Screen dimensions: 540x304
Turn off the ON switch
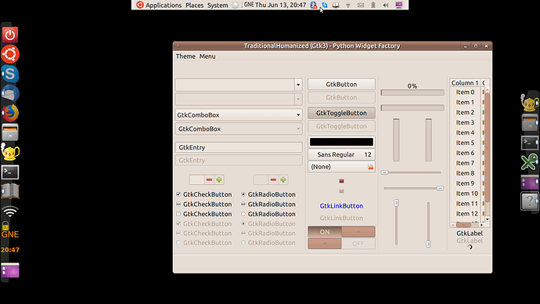[341, 232]
